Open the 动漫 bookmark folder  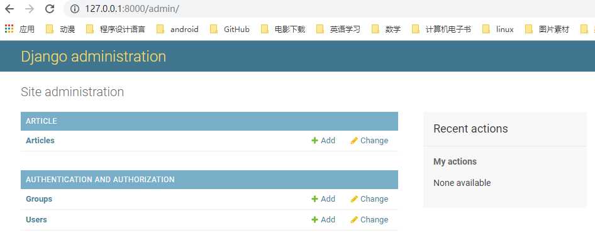click(60, 29)
